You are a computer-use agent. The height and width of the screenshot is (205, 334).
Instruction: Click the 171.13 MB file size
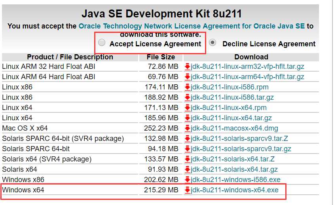tap(161, 108)
